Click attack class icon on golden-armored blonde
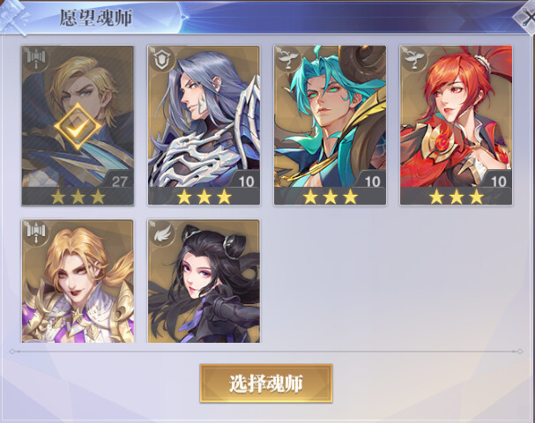This screenshot has height=423, width=535. coord(35,233)
